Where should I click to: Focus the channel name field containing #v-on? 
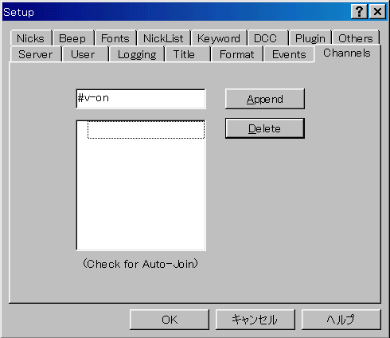[x=141, y=99]
